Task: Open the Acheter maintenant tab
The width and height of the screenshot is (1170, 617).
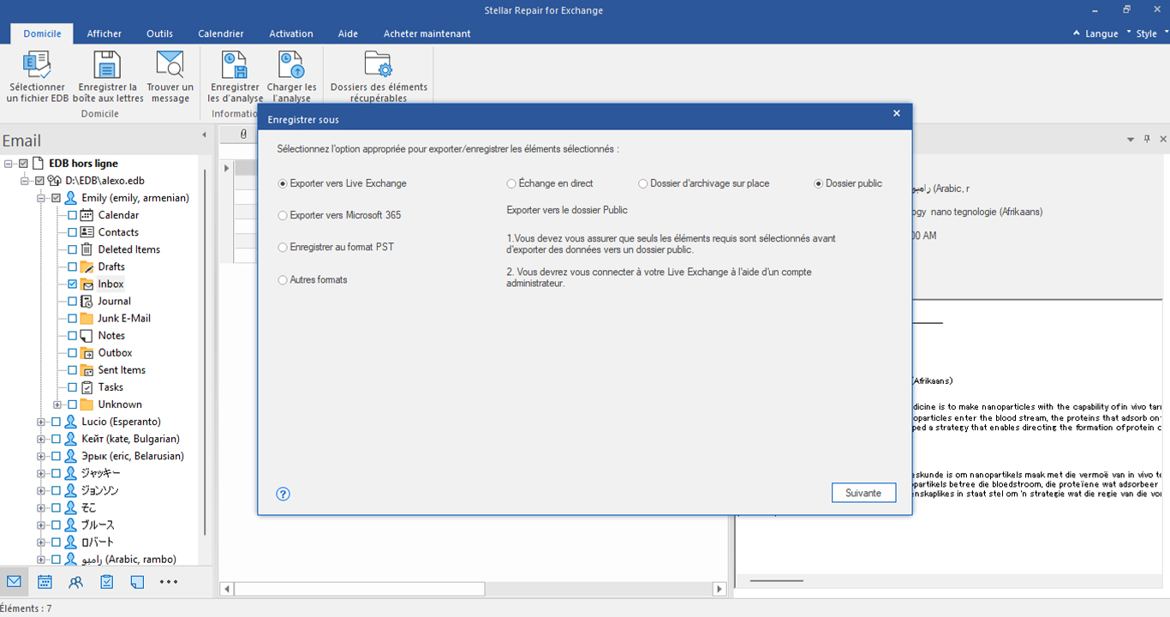Action: pyautogui.click(x=427, y=33)
